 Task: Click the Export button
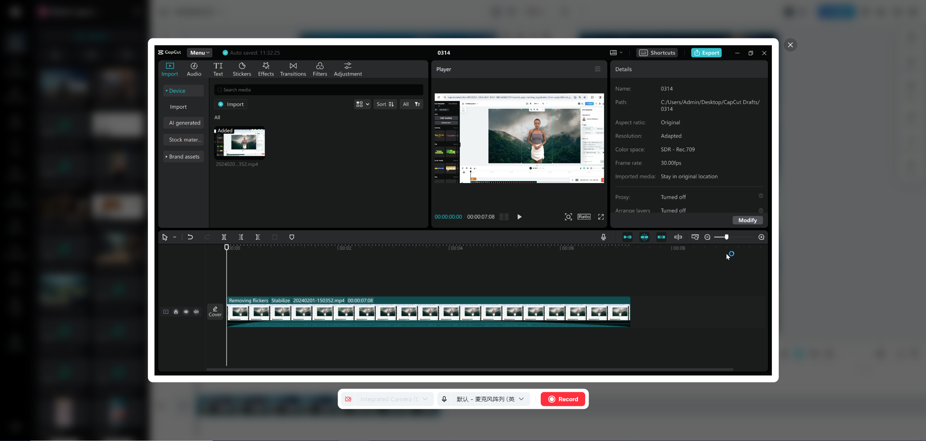point(706,52)
